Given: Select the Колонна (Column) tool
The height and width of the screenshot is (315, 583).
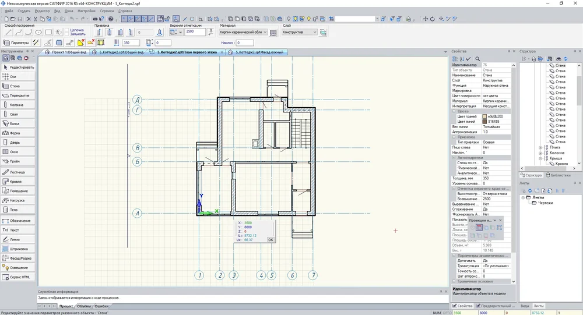Looking at the screenshot, I should 17,105.
